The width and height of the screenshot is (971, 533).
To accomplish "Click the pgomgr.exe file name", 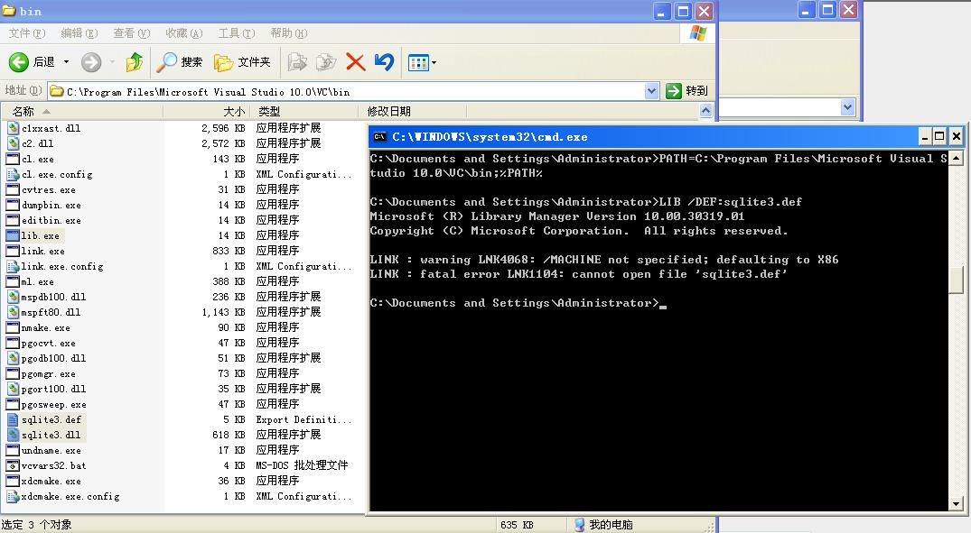I will tap(48, 373).
